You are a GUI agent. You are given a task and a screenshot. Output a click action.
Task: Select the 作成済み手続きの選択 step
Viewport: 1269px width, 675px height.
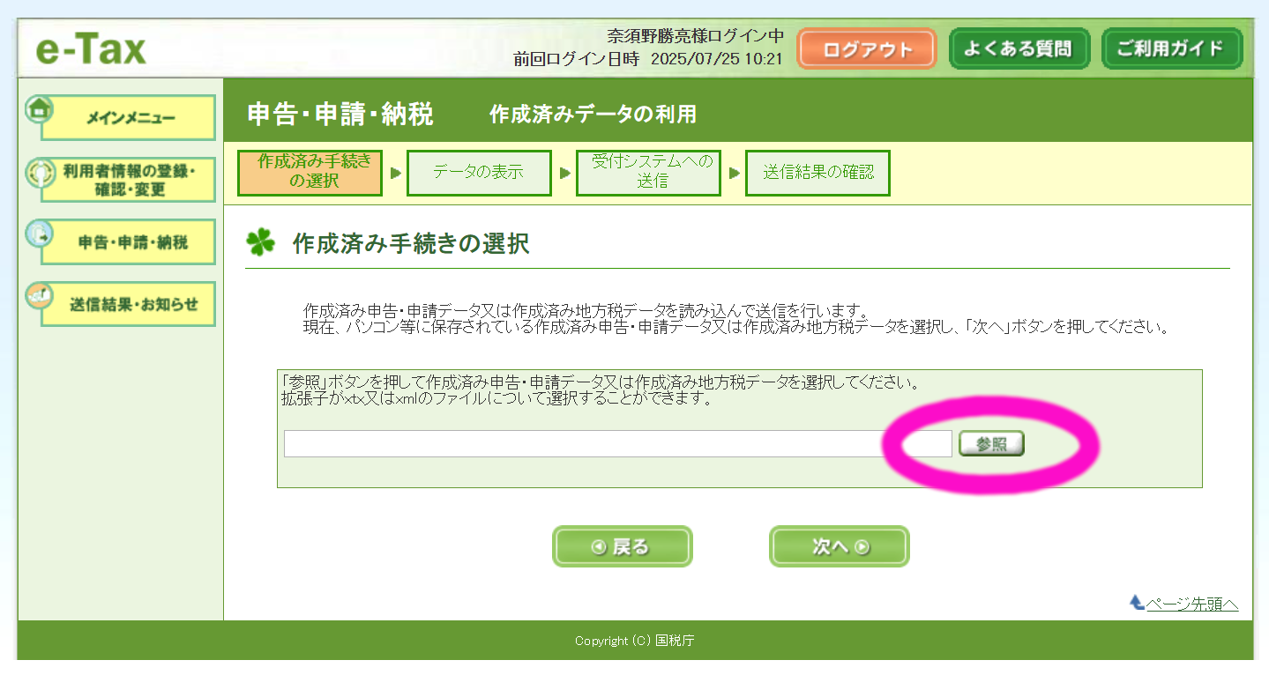310,173
